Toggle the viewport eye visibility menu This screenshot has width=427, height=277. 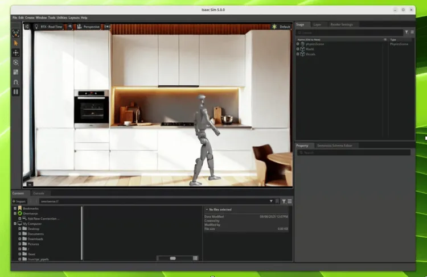point(70,27)
